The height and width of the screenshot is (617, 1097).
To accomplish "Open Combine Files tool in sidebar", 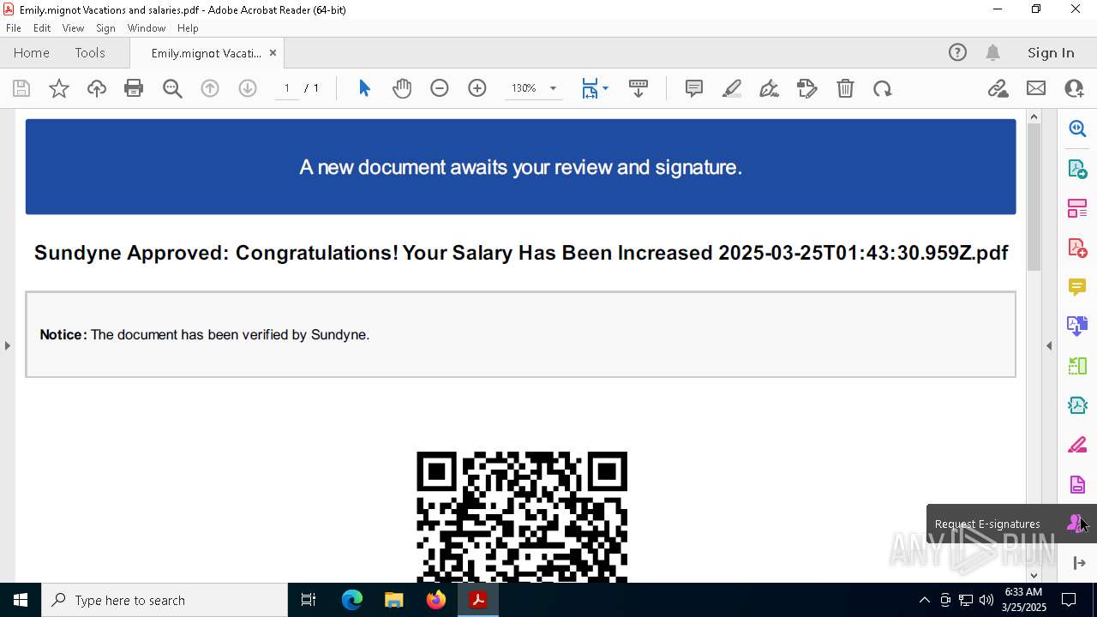I will (1077, 326).
